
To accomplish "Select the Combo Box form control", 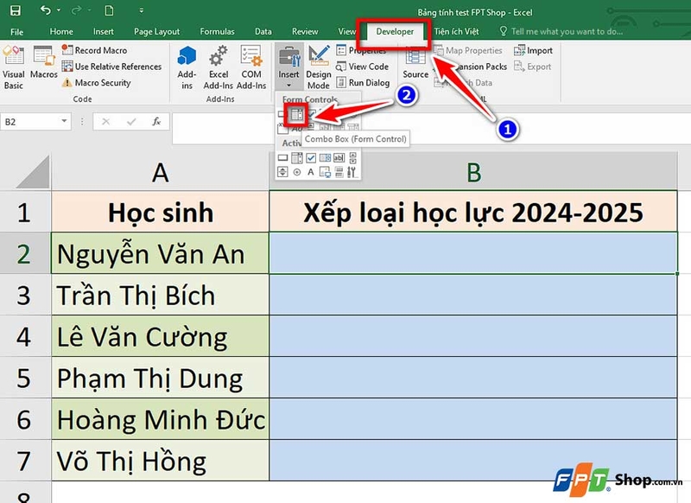I will [x=296, y=114].
